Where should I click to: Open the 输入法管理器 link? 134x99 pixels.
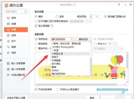[x=18, y=63]
